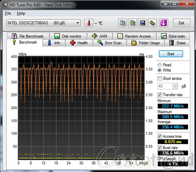Image resolution: width=196 pixels, height=172 pixels.
Task: Open the Folder Usage tab
Action: [x=146, y=43]
